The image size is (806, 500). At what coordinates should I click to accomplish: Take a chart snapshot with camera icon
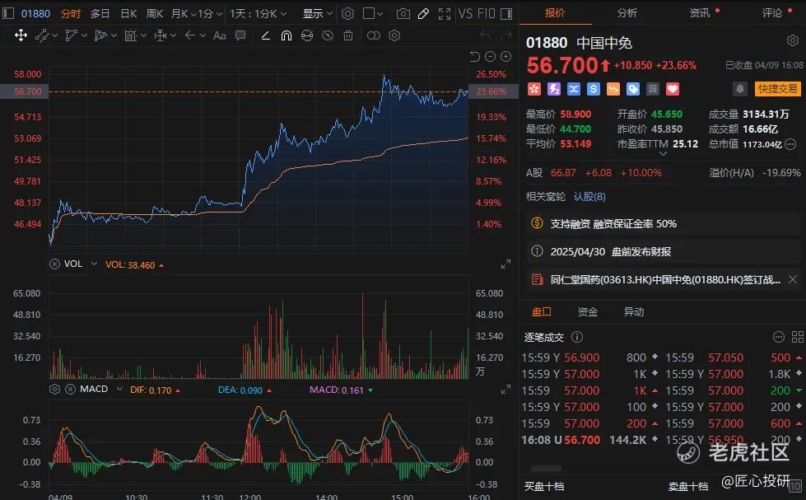tap(403, 14)
